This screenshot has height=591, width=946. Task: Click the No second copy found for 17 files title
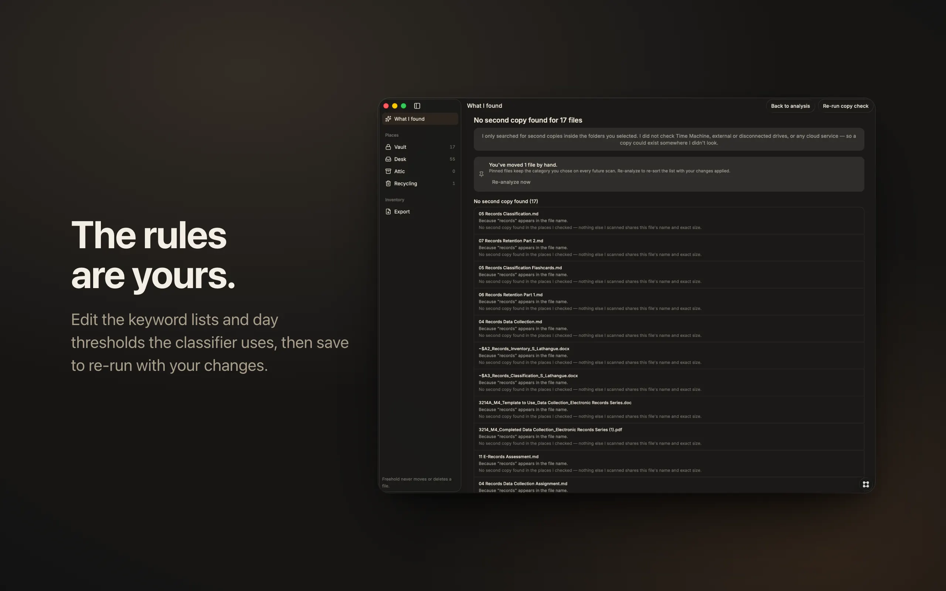coord(528,120)
